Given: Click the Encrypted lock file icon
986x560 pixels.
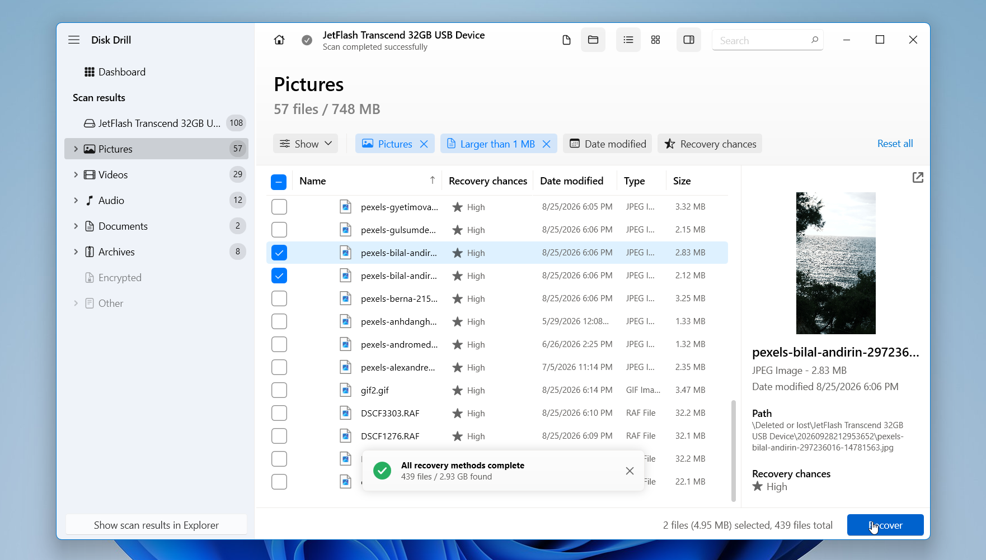Looking at the screenshot, I should (90, 277).
